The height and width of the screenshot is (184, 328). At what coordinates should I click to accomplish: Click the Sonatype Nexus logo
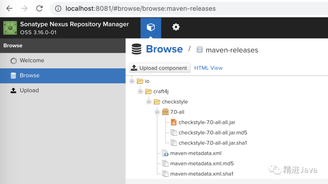[x=10, y=28]
